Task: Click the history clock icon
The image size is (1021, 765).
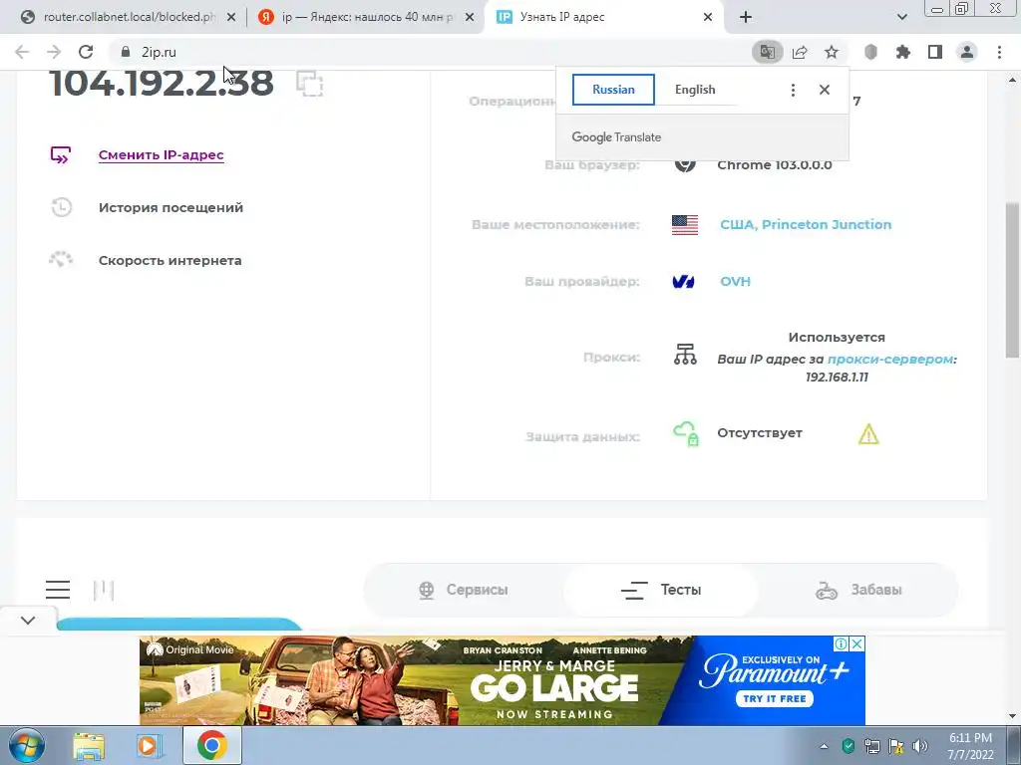Action: click(x=61, y=207)
